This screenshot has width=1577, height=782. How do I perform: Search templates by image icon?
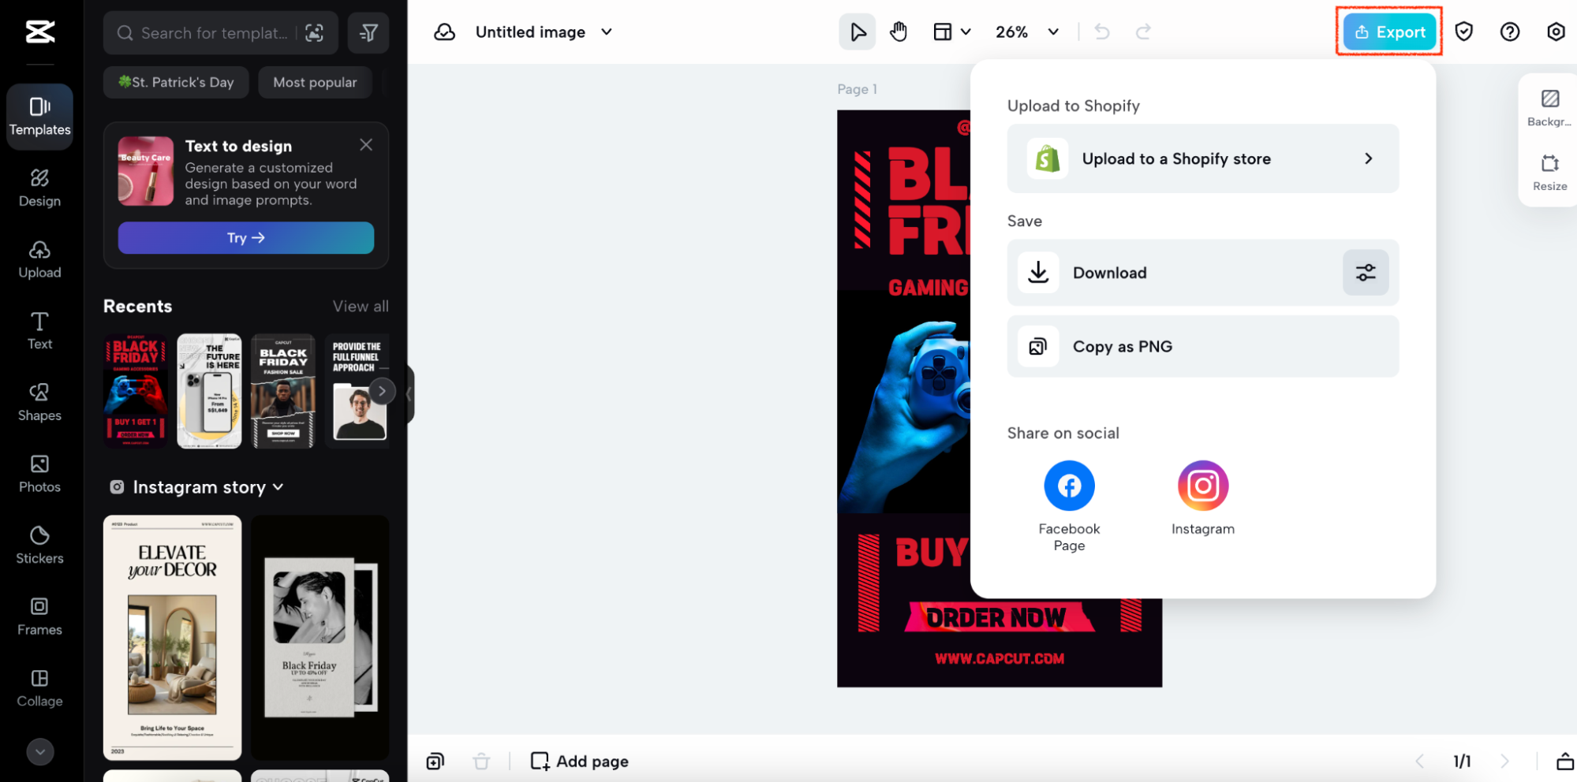point(315,33)
